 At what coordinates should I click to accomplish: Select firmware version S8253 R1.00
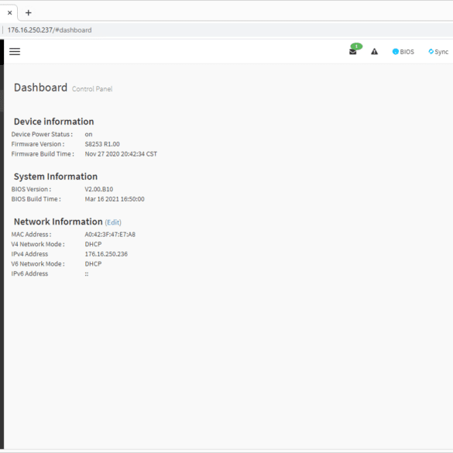(102, 144)
